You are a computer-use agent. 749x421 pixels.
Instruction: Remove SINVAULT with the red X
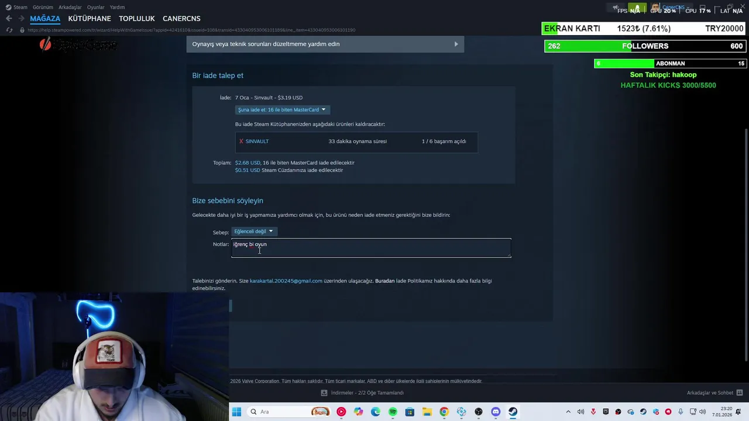click(x=241, y=141)
